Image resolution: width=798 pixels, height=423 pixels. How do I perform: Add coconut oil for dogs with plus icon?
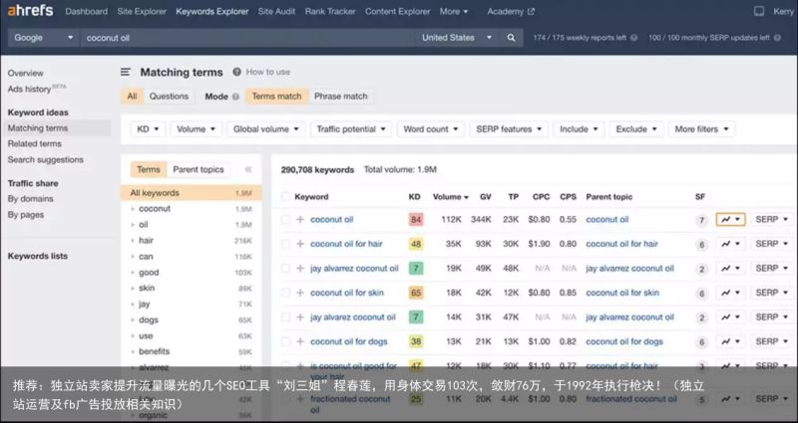tap(300, 341)
